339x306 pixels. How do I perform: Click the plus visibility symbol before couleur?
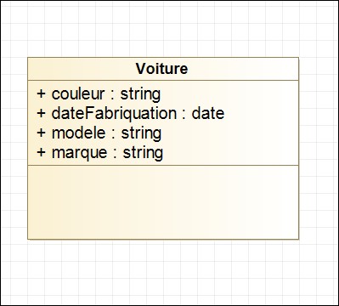pos(41,94)
